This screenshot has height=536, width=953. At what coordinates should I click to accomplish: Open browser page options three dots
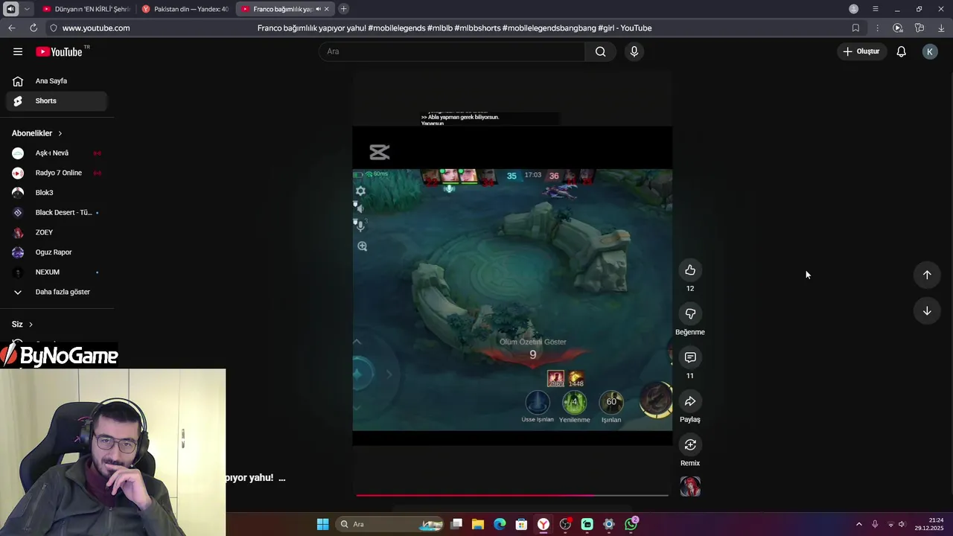tap(877, 28)
